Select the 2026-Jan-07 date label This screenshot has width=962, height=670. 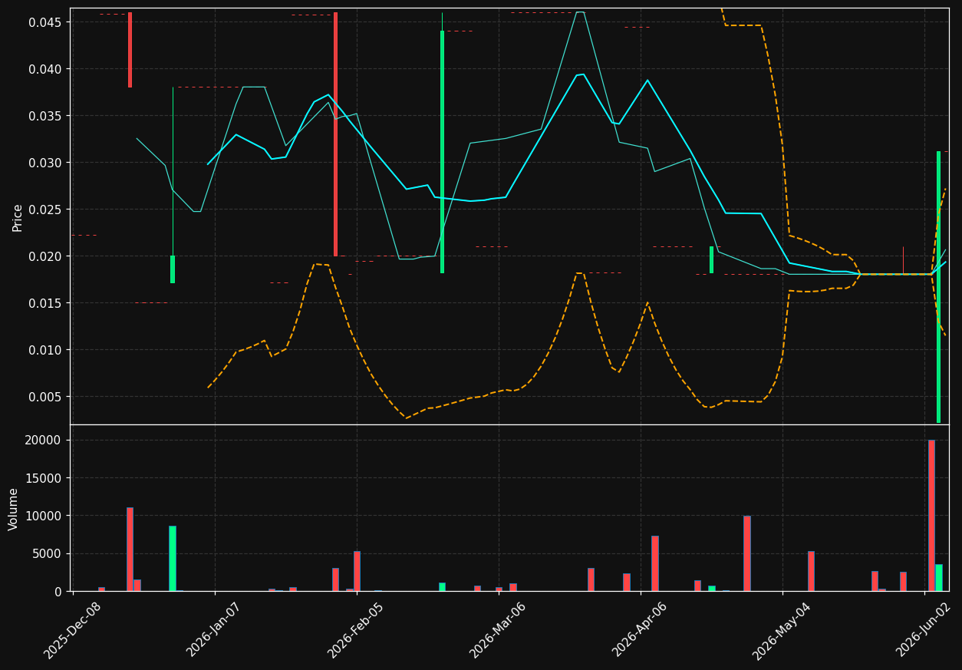click(x=214, y=630)
